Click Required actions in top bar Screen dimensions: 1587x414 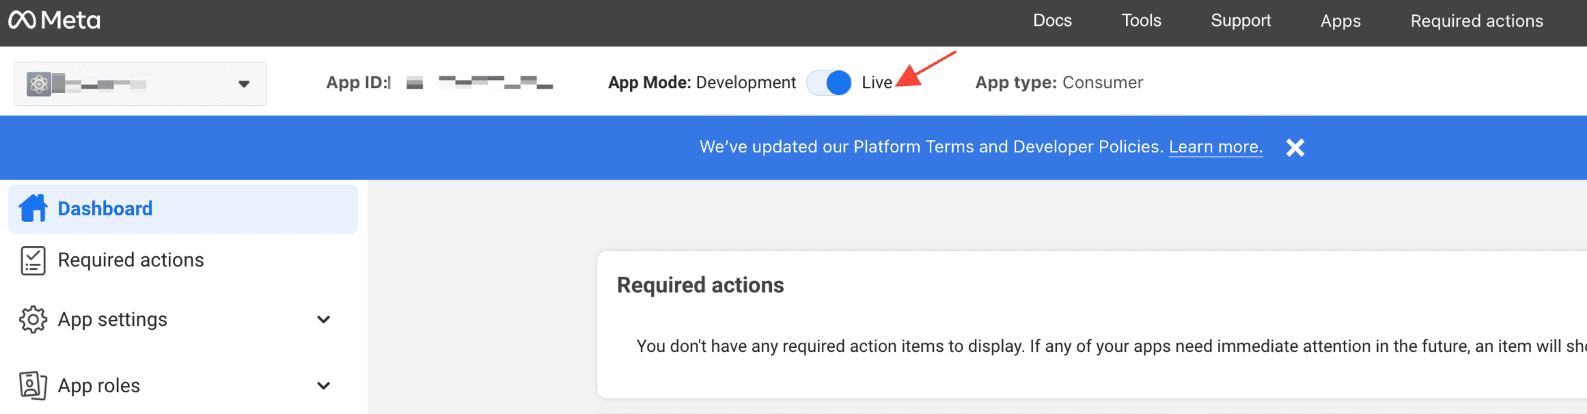[1476, 20]
